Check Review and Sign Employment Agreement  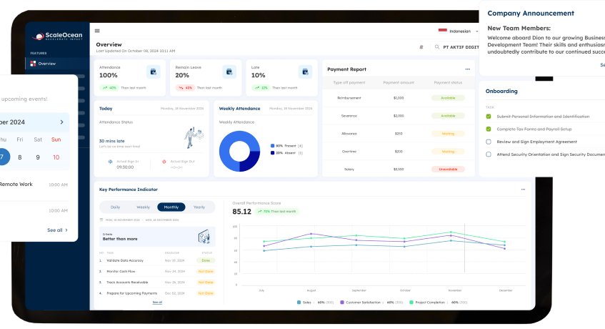pyautogui.click(x=489, y=142)
